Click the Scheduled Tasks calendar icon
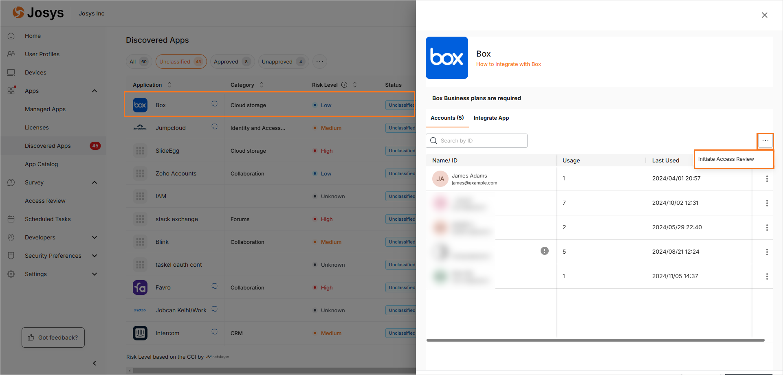 (11, 219)
